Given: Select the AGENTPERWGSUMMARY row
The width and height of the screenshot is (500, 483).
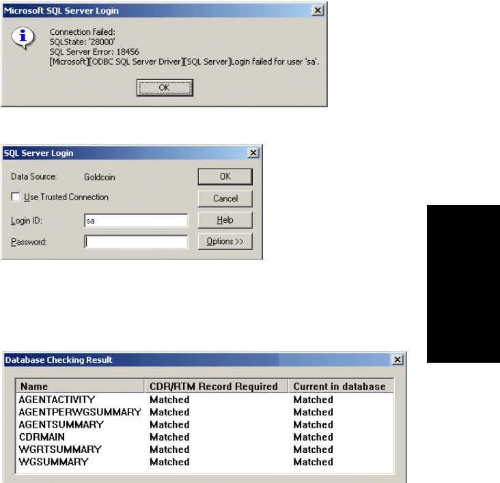Looking at the screenshot, I should (205, 412).
